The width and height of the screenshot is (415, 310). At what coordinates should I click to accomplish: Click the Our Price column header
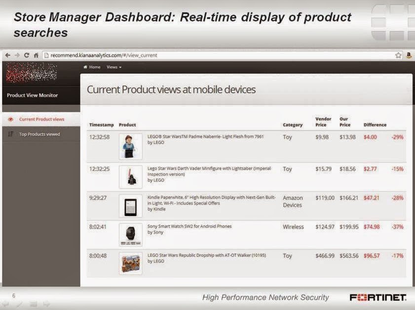click(x=345, y=122)
